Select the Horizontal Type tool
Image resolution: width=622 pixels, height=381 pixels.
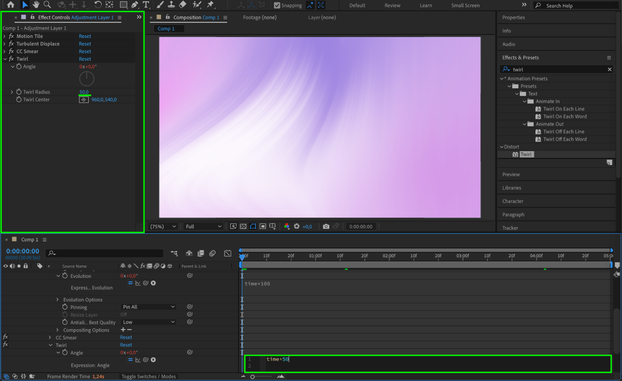pos(146,5)
